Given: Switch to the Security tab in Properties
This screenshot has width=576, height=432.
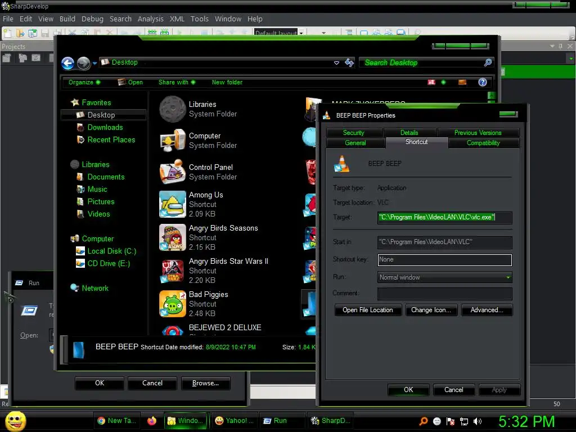Looking at the screenshot, I should click(x=353, y=133).
